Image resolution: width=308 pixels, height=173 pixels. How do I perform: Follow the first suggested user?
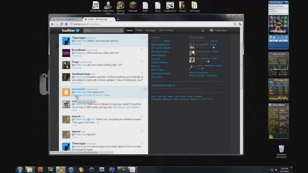pyautogui.click(x=213, y=45)
